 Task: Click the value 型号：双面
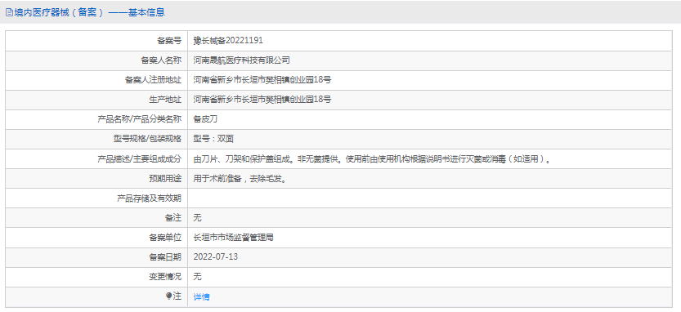(x=213, y=139)
